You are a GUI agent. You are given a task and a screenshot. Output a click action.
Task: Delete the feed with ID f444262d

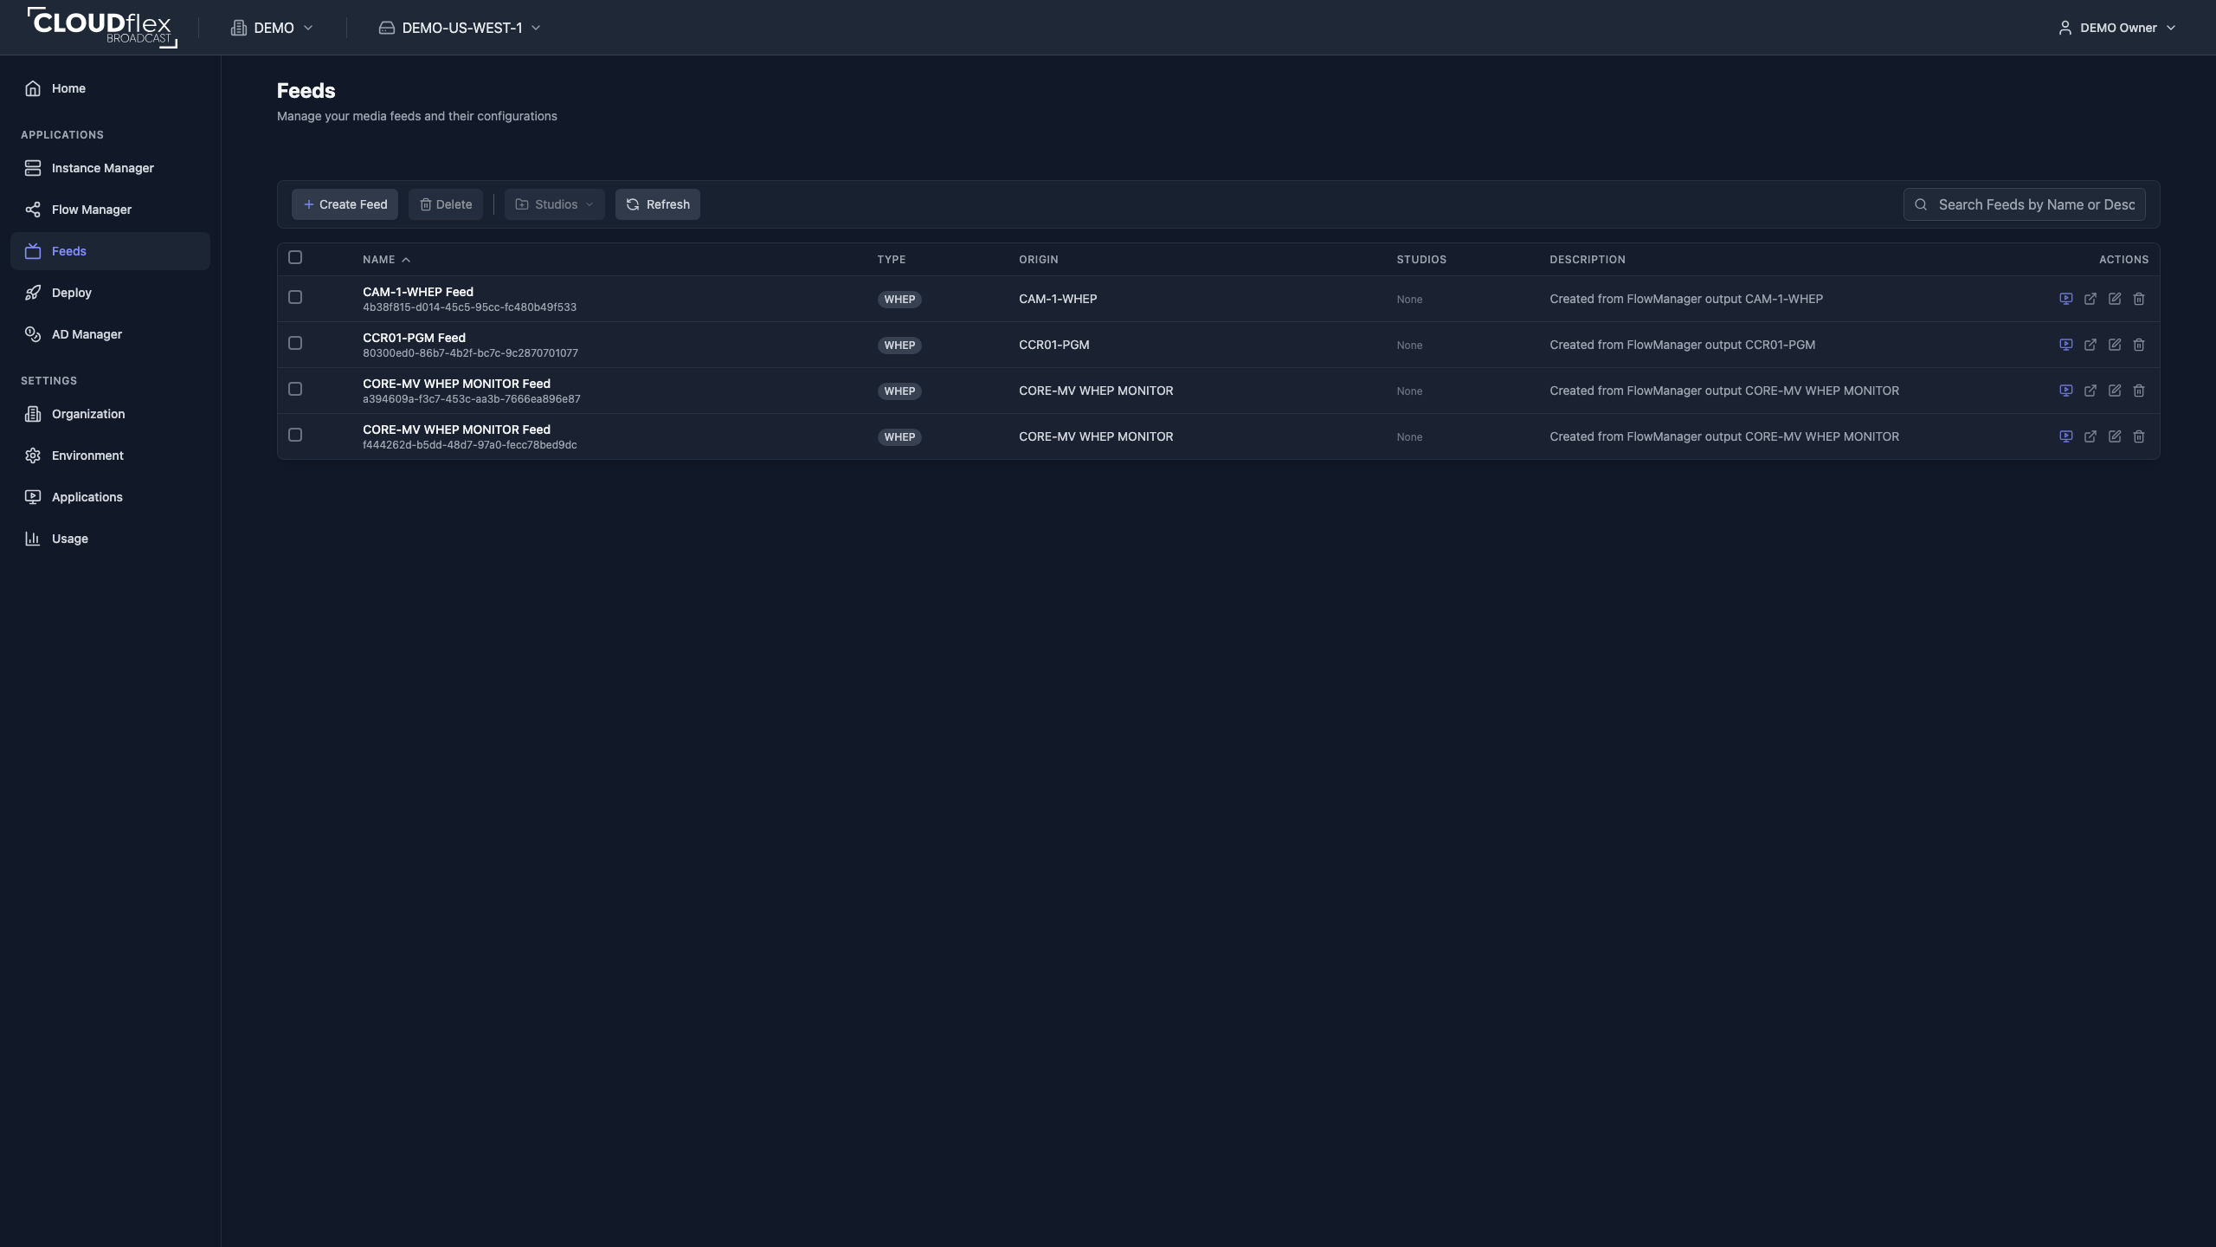click(x=2138, y=436)
